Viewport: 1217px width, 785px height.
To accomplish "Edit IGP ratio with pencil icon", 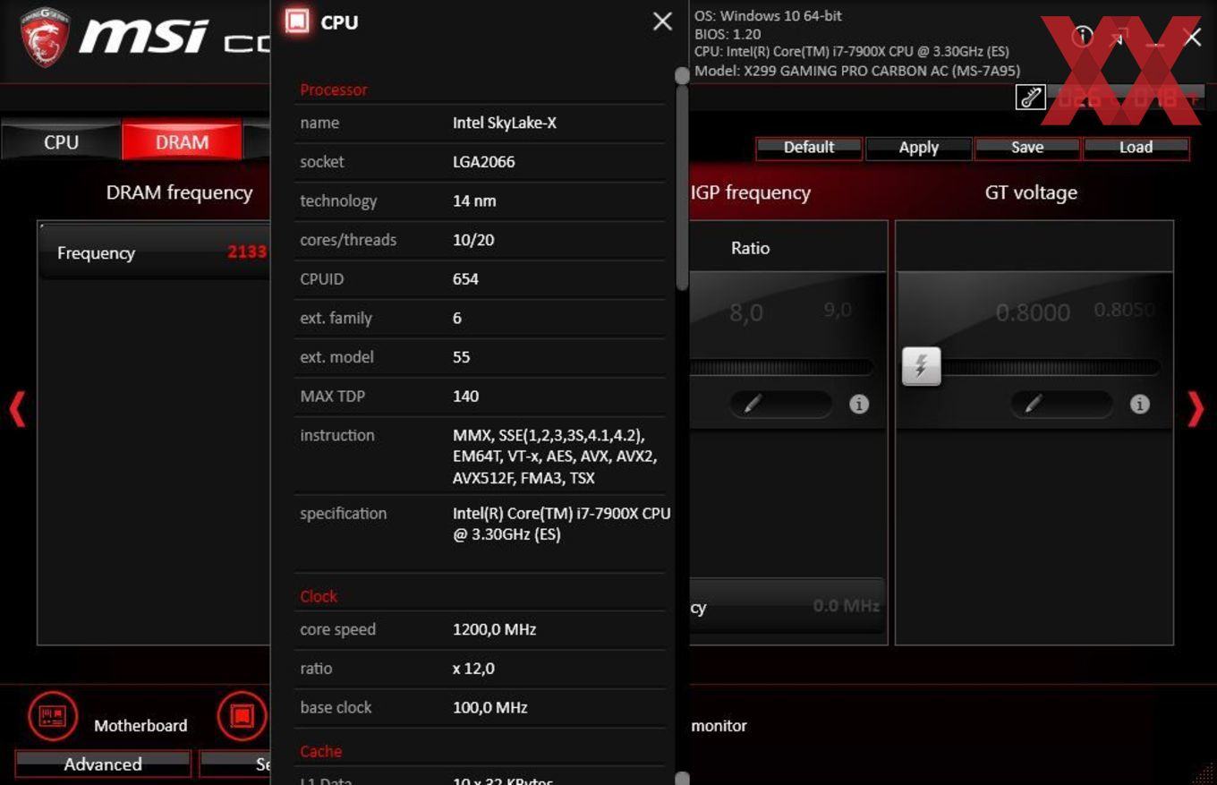I will 753,405.
